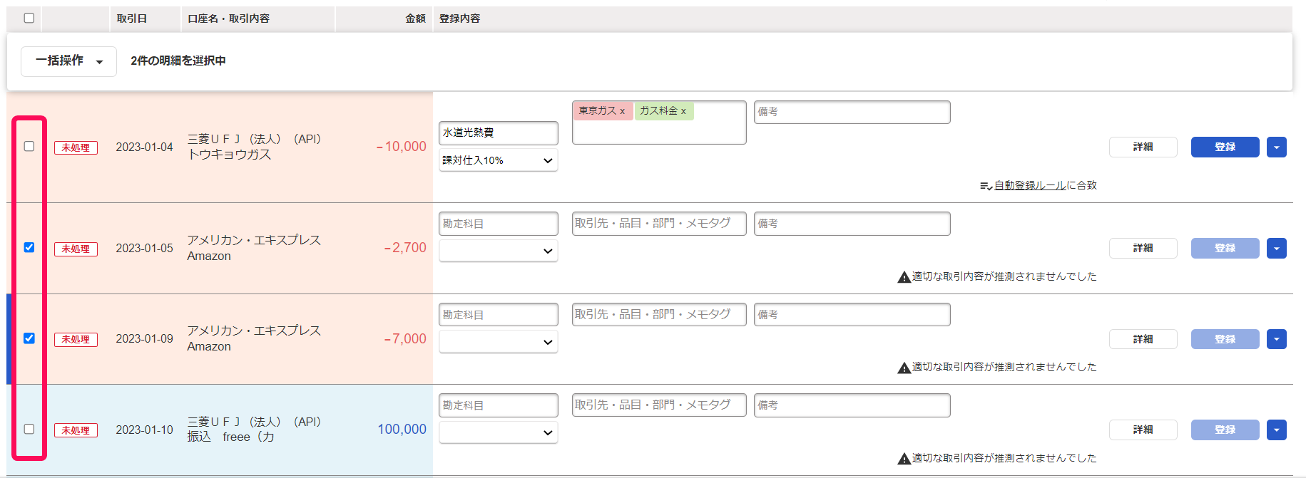Click the 振込 freee transaction description
This screenshot has height=478, width=1306.
click(230, 437)
